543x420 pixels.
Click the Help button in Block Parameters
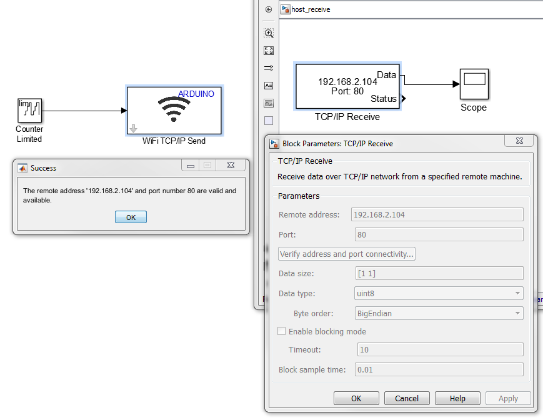click(457, 398)
